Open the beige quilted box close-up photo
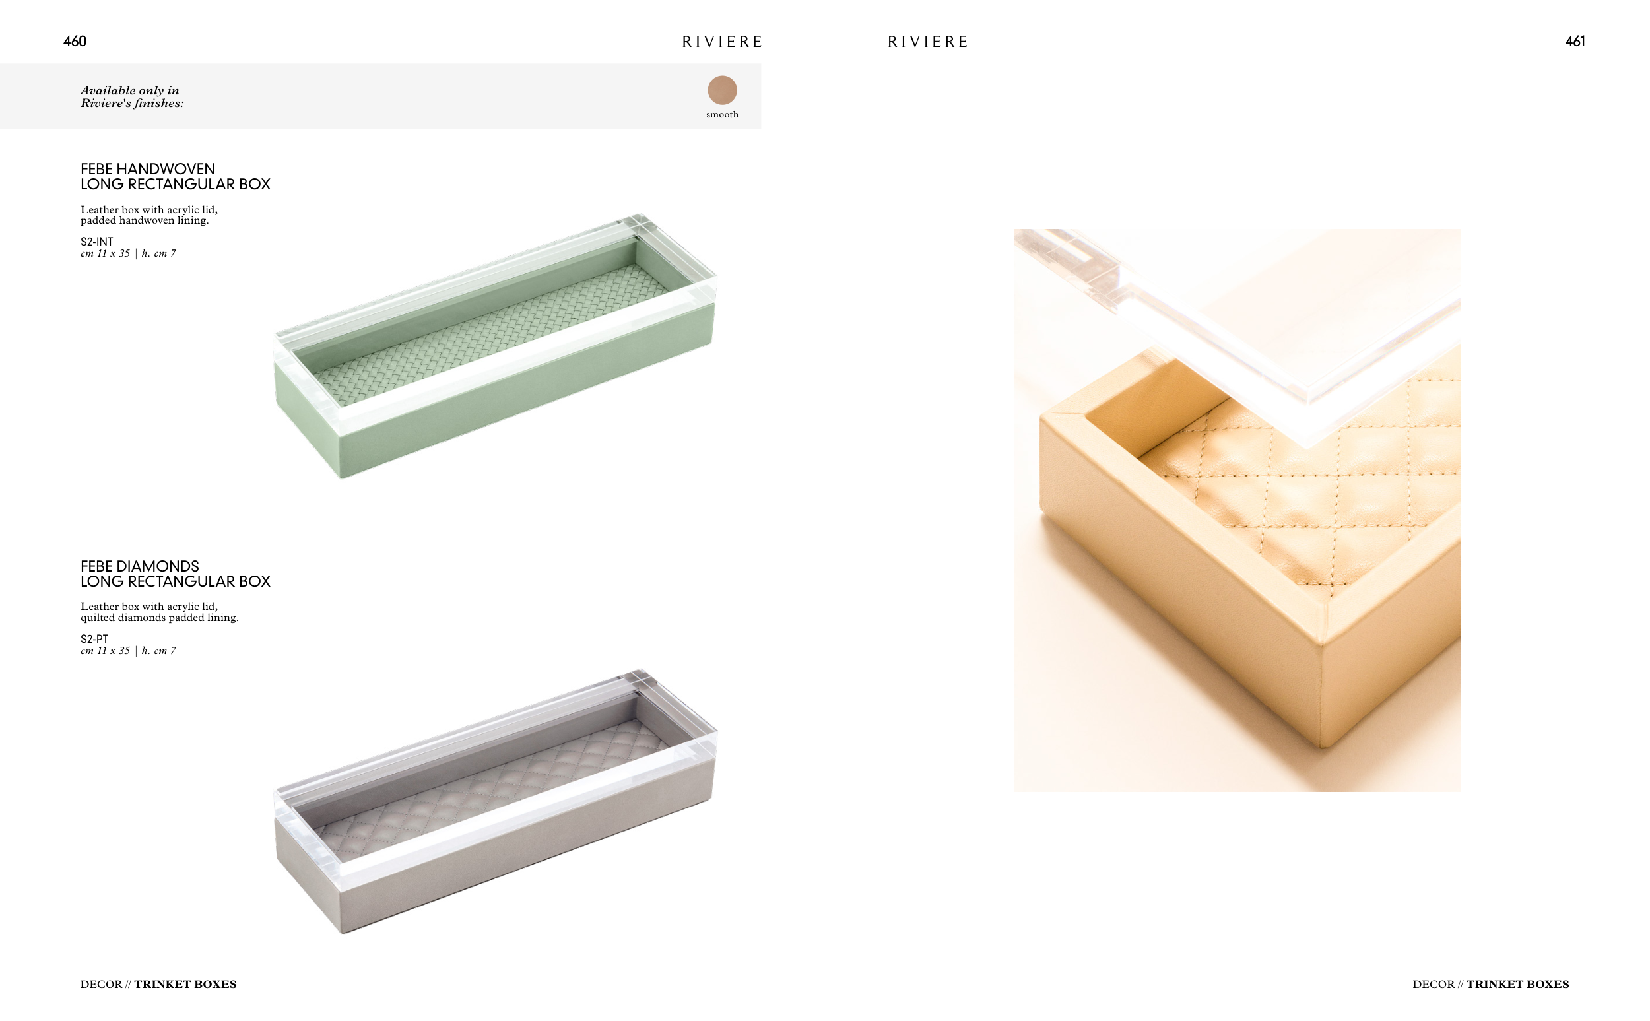The image size is (1650, 1021). [1236, 510]
